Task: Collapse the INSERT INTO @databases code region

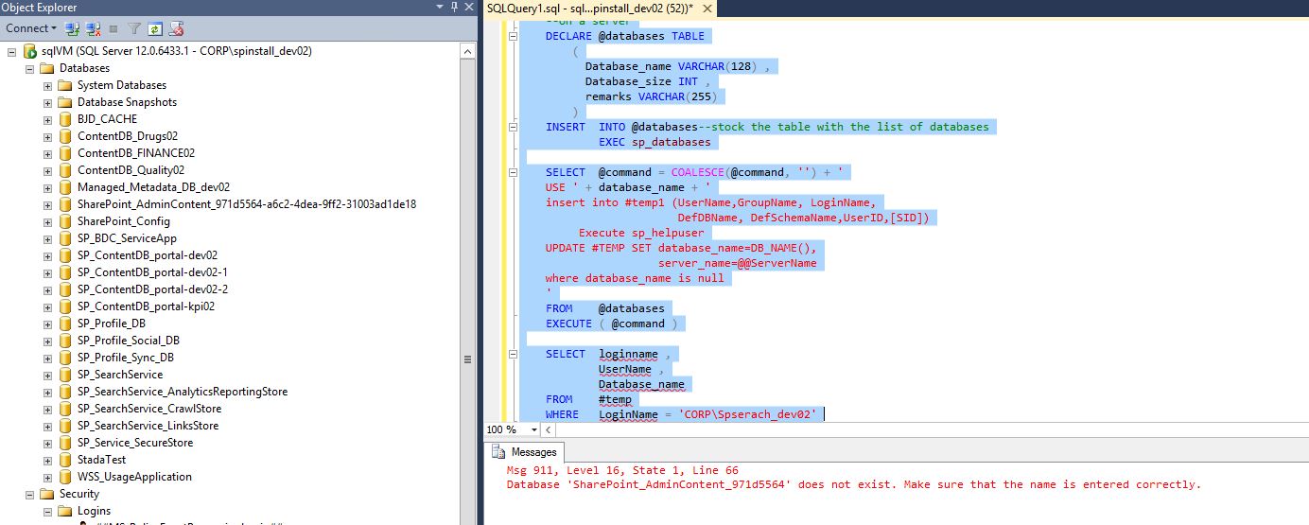Action: 514,127
